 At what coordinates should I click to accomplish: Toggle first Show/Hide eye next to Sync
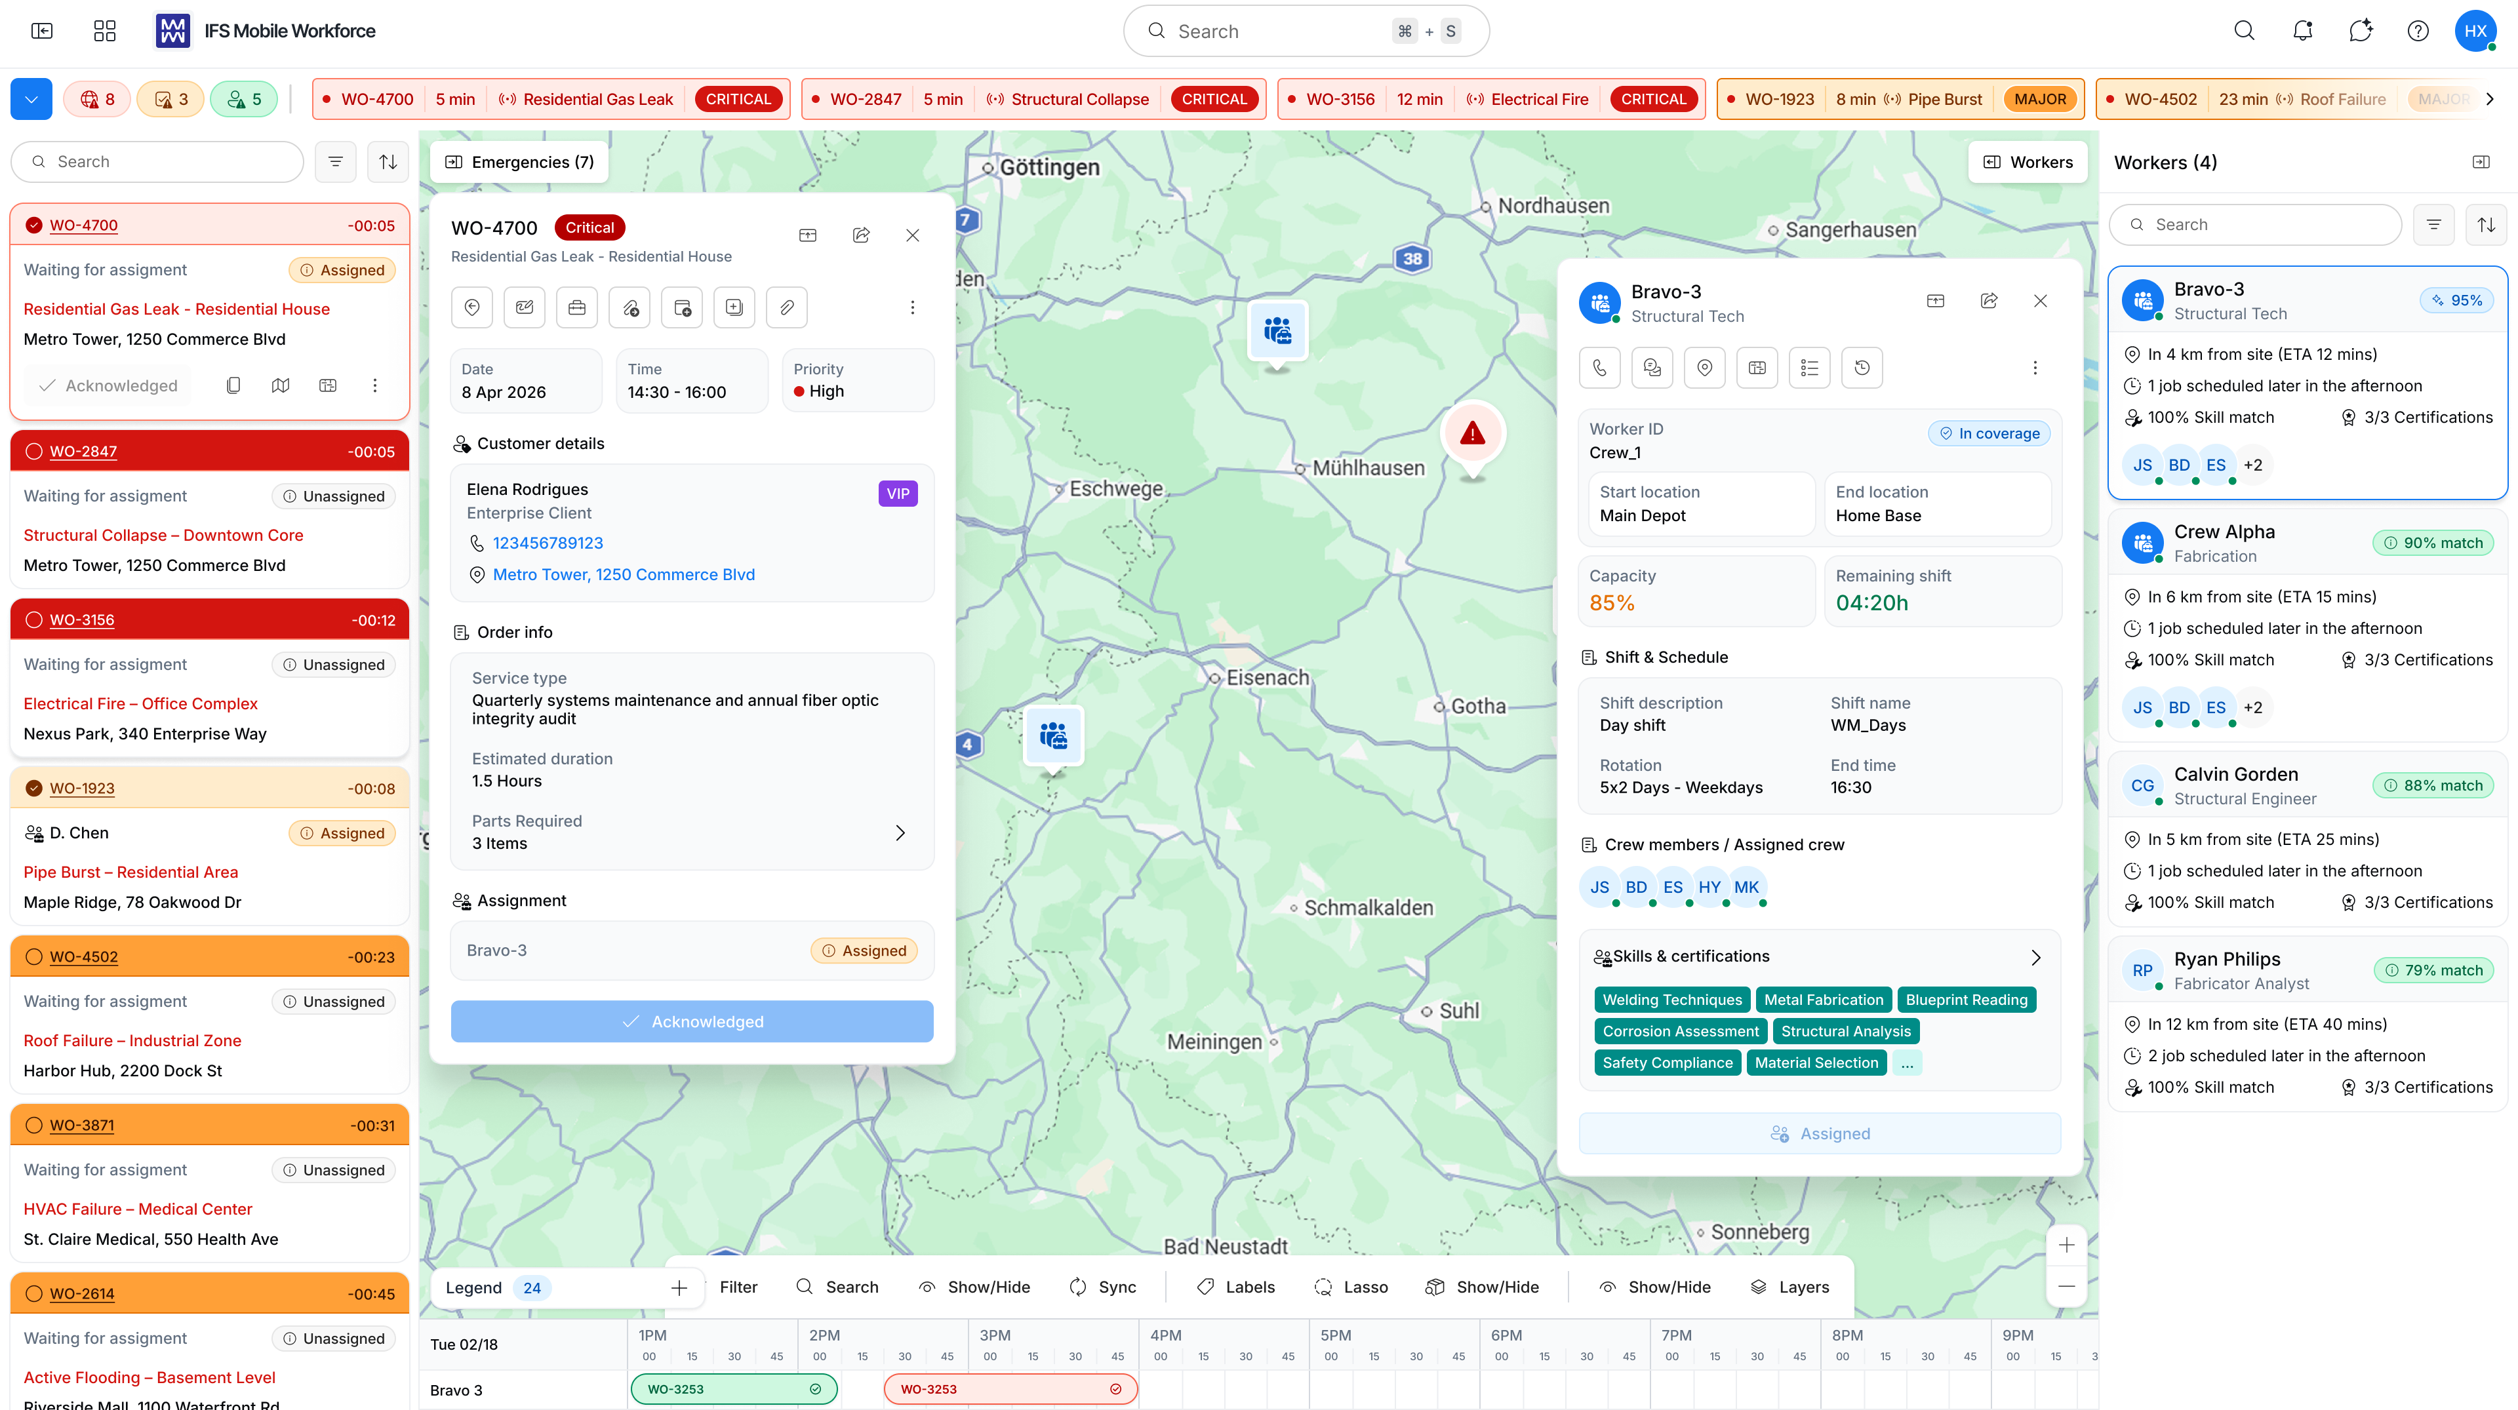974,1287
